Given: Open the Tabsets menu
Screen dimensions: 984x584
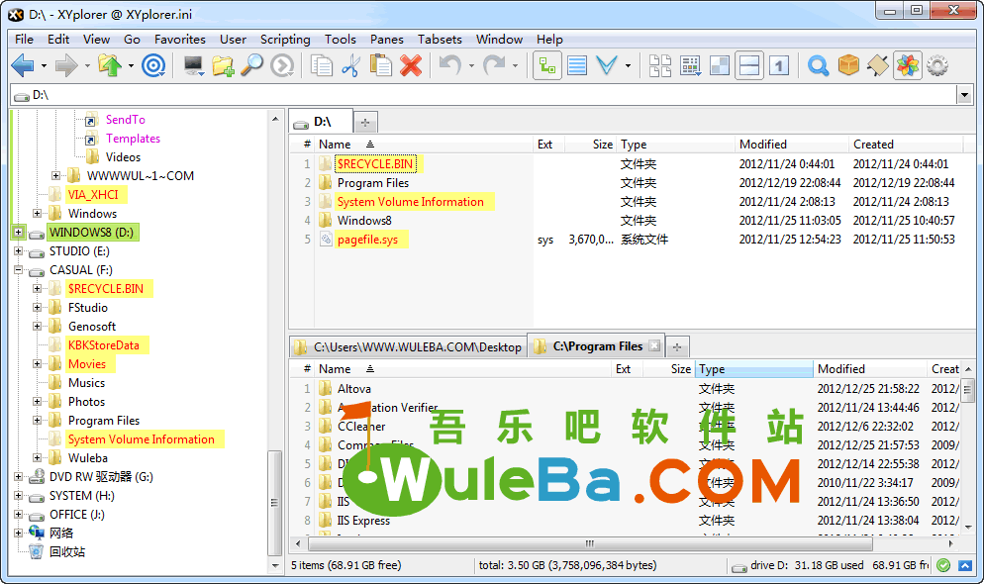Looking at the screenshot, I should coord(440,39).
